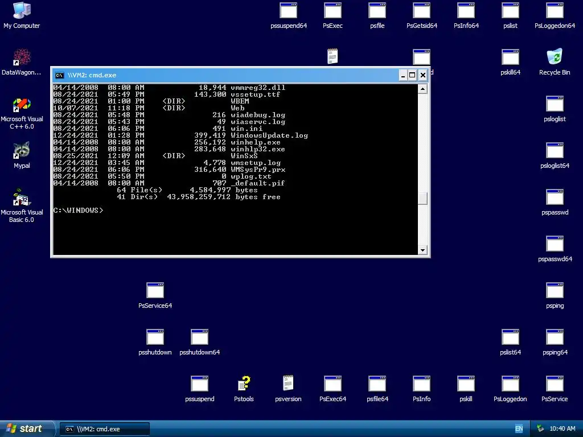Click the C:\WINDOWS> prompt line
The width and height of the screenshot is (583, 437).
tap(78, 211)
